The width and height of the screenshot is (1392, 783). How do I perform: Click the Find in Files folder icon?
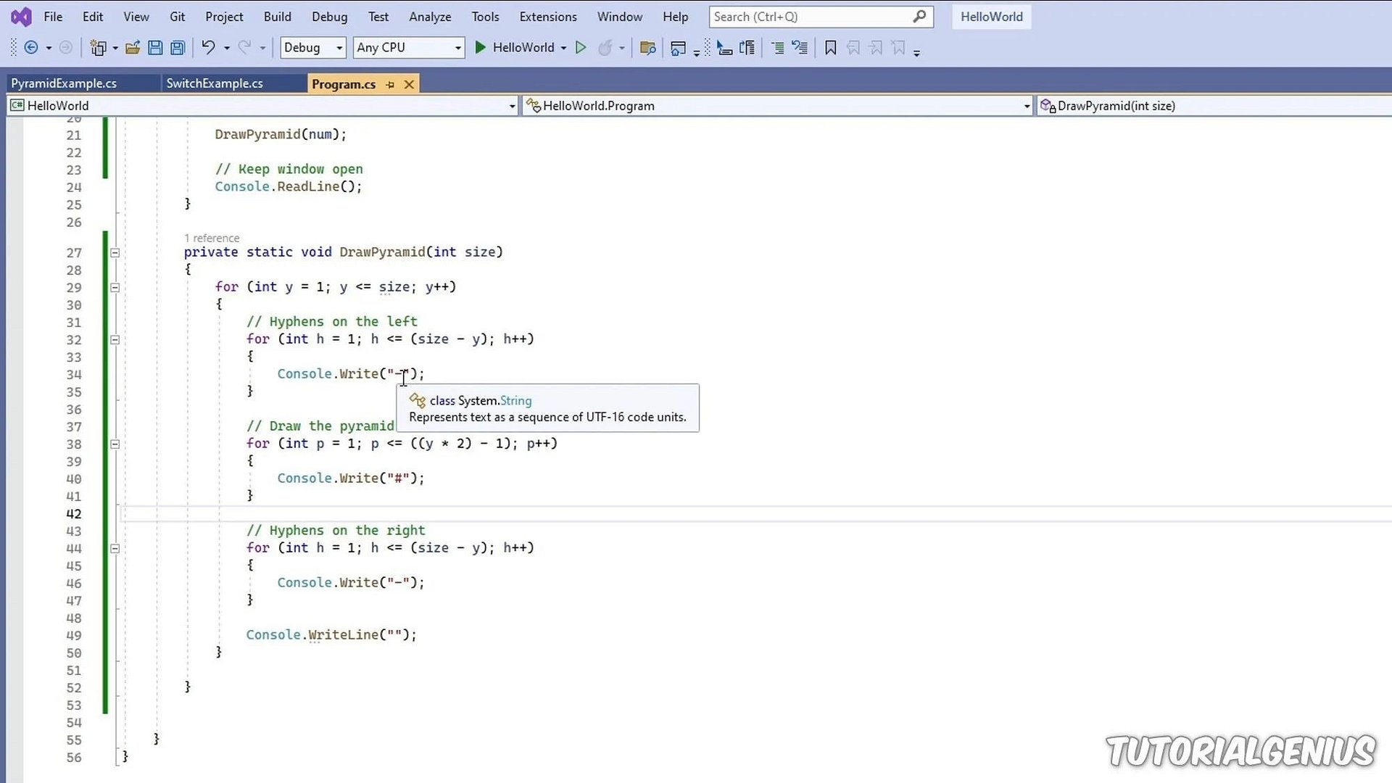(x=647, y=48)
